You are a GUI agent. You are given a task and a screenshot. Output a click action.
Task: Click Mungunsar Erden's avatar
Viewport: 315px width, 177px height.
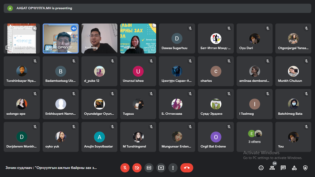tap(177, 137)
